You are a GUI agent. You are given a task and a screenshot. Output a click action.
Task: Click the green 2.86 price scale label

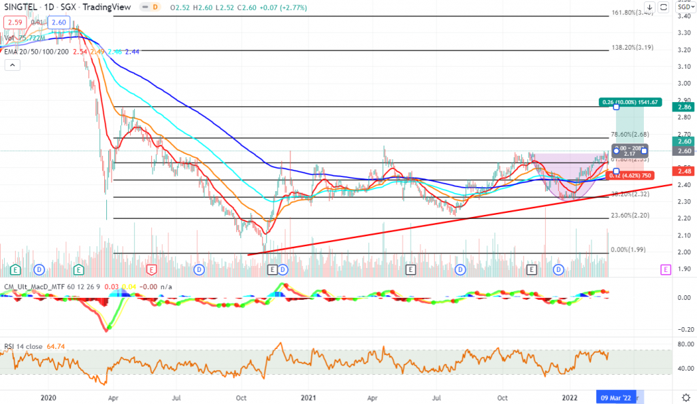[x=685, y=107]
